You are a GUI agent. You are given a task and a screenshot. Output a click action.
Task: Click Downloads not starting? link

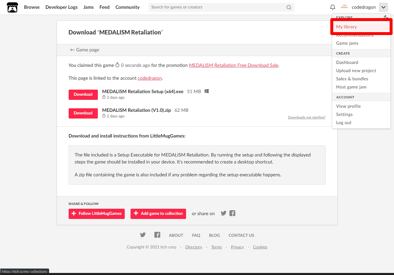(x=307, y=117)
